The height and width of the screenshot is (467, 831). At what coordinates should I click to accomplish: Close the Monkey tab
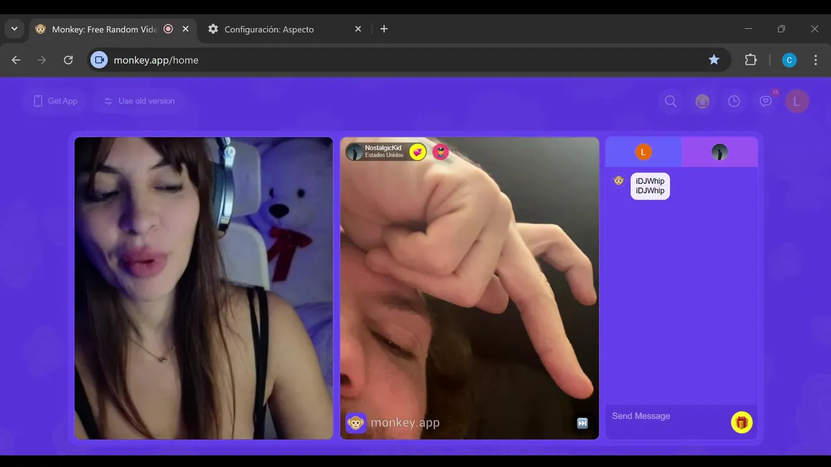(x=186, y=29)
